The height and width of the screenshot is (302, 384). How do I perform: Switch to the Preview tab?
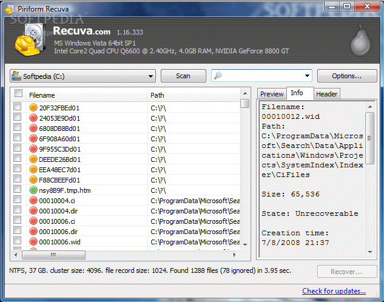272,94
